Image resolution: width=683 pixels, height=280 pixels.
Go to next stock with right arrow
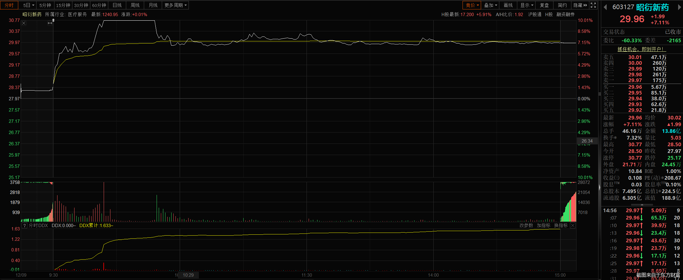click(679, 7)
